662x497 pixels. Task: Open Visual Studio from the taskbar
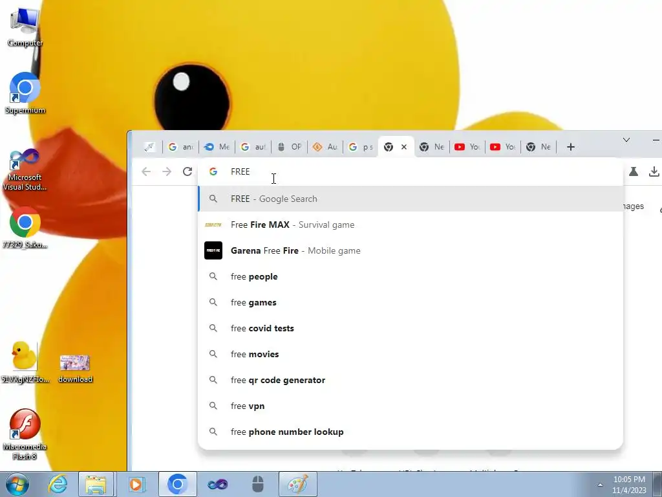217,484
